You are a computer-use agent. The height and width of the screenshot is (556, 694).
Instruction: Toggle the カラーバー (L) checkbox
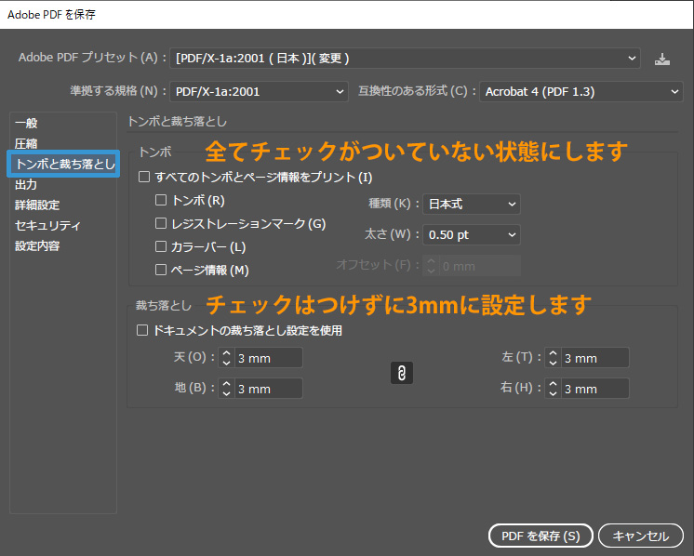pyautogui.click(x=161, y=246)
